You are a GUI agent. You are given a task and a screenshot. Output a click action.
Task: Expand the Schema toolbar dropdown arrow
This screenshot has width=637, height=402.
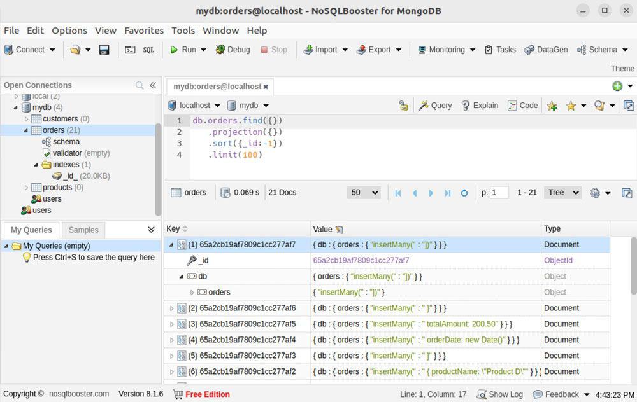pyautogui.click(x=625, y=50)
